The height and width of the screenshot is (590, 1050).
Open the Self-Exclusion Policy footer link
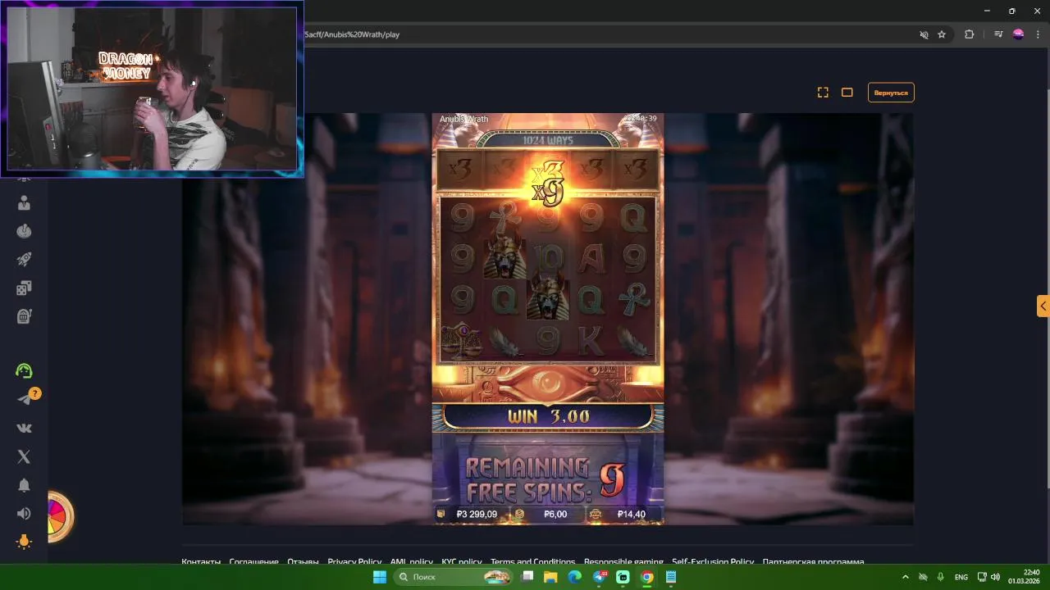click(713, 562)
